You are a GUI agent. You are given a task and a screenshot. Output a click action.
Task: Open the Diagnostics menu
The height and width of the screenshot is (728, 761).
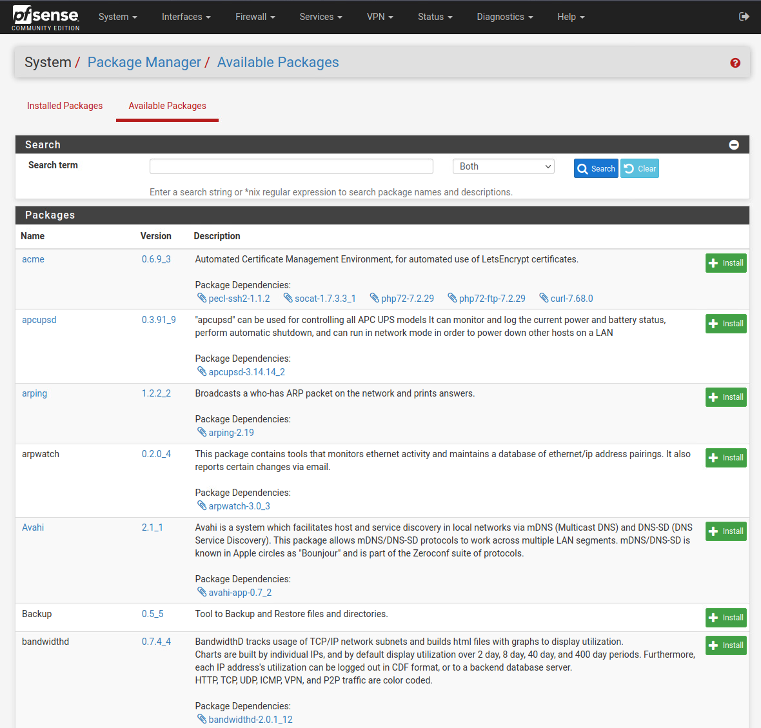(505, 17)
